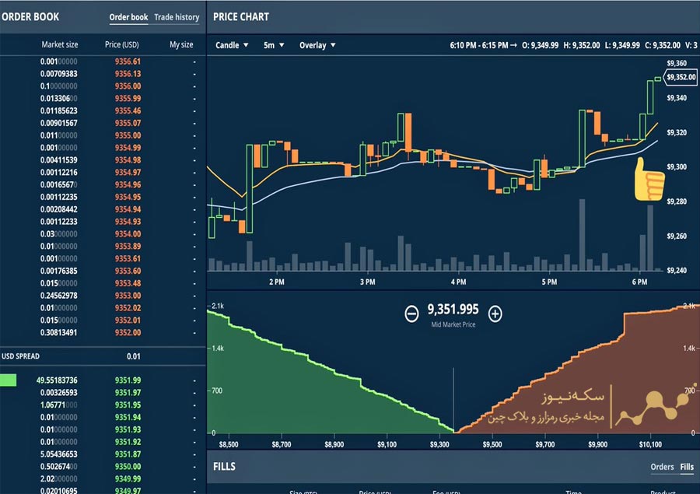Click the Price (USD) column header

[x=122, y=45]
